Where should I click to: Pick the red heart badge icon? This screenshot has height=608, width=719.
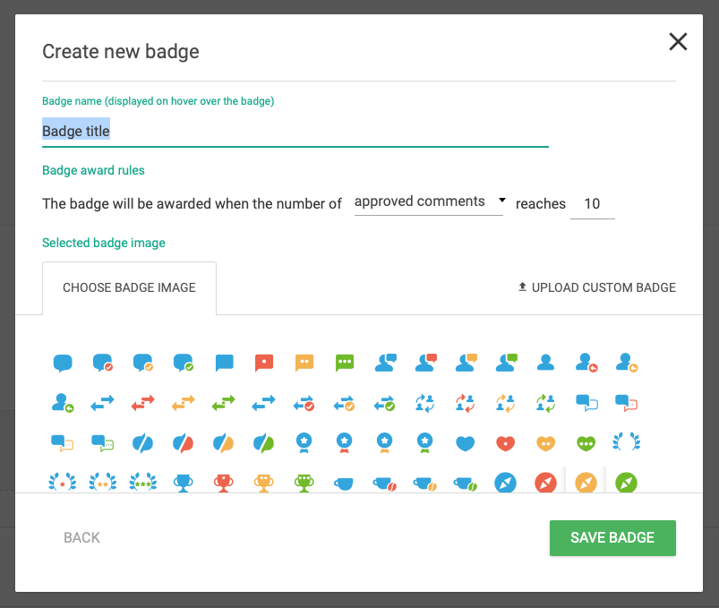click(506, 442)
